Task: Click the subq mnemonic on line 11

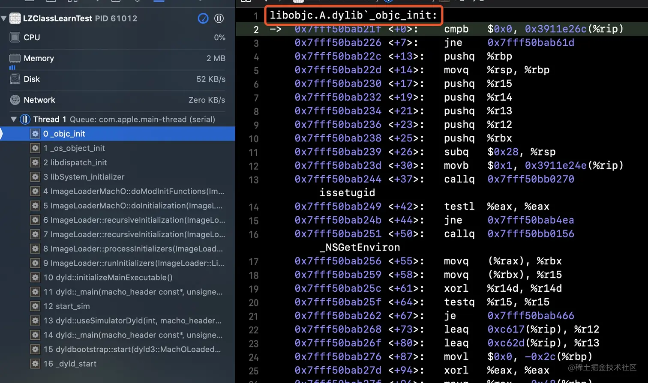Action: (x=456, y=152)
